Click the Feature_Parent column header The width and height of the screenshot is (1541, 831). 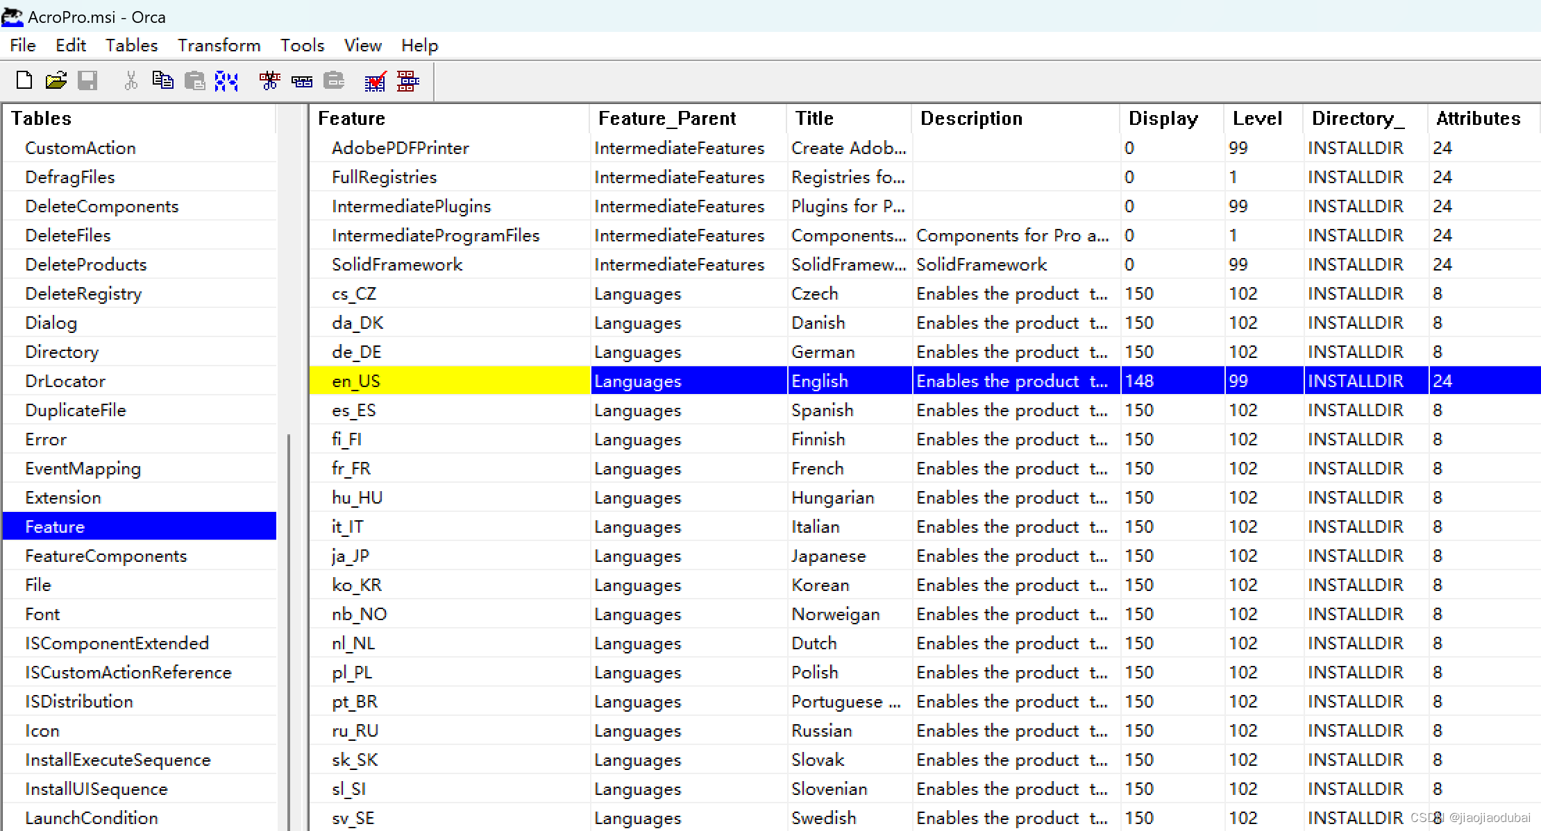pos(666,119)
